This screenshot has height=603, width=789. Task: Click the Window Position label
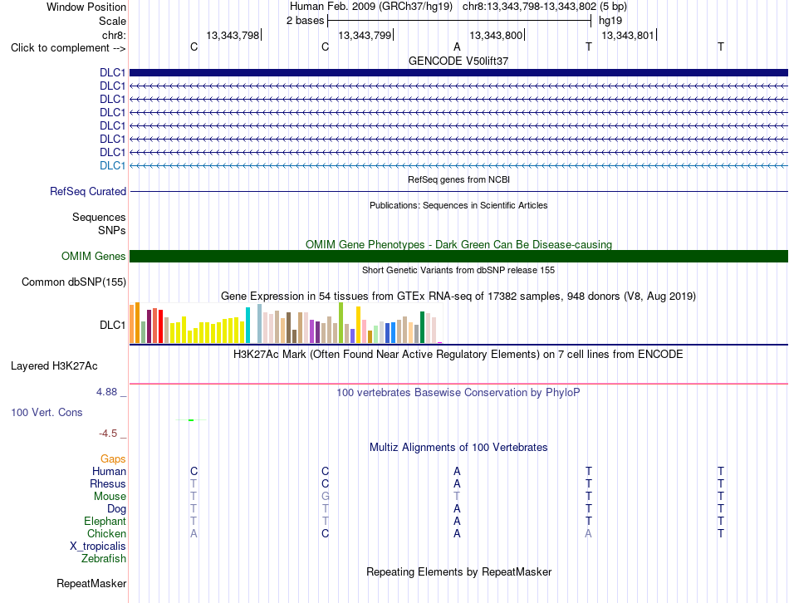pos(86,7)
